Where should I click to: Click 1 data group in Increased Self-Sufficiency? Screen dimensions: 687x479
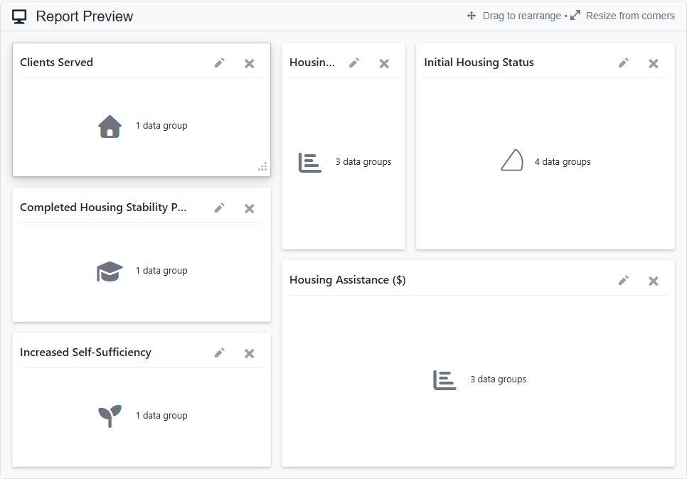click(x=161, y=416)
